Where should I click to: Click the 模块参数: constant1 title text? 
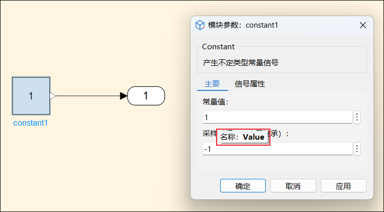click(243, 25)
